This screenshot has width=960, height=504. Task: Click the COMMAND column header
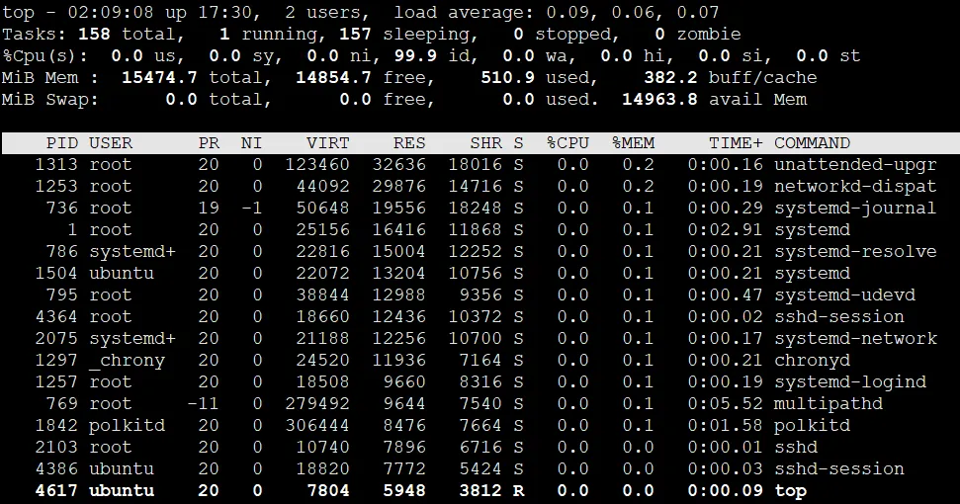[812, 143]
